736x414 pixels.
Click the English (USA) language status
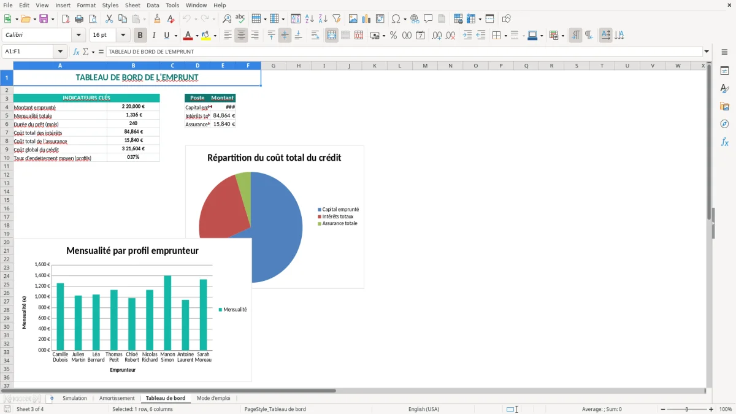tap(424, 409)
